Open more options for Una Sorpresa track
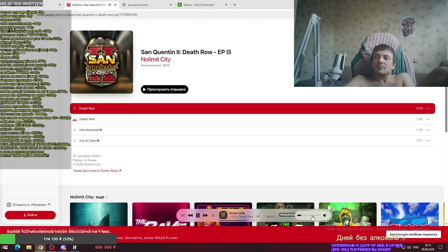This screenshot has width=448, height=252. click(x=428, y=130)
